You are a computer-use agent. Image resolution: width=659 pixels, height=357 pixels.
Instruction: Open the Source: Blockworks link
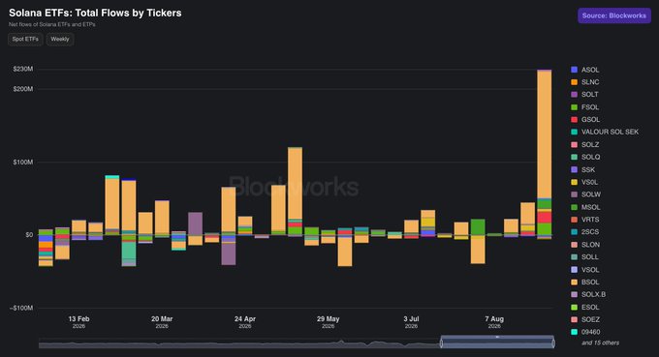(x=614, y=15)
